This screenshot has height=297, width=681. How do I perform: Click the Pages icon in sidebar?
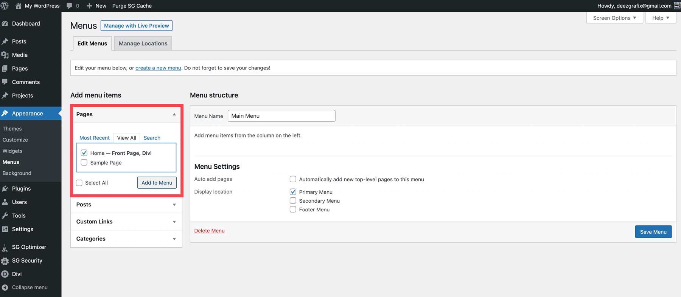5,69
